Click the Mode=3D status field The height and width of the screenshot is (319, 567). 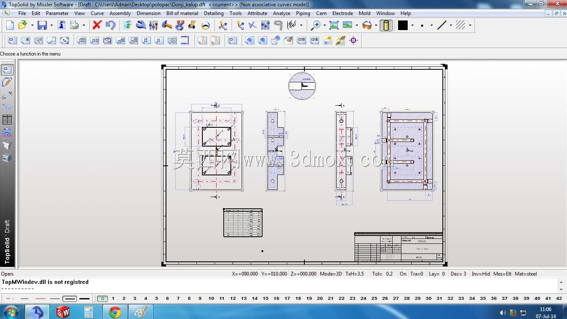point(332,274)
